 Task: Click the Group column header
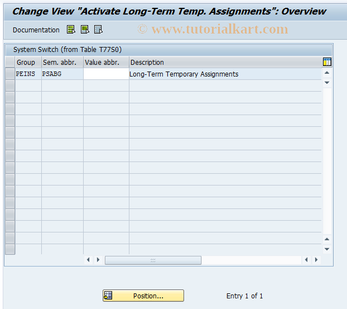point(28,62)
